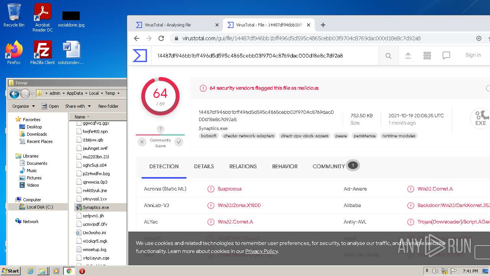Show hidden tray icons arrow
Viewport: 490px width, 276px height.
click(x=427, y=271)
